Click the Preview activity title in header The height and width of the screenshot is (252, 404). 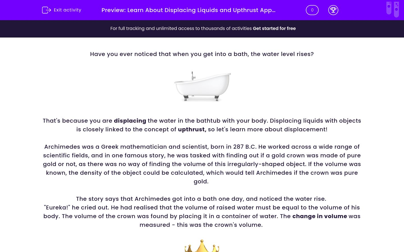point(188,10)
